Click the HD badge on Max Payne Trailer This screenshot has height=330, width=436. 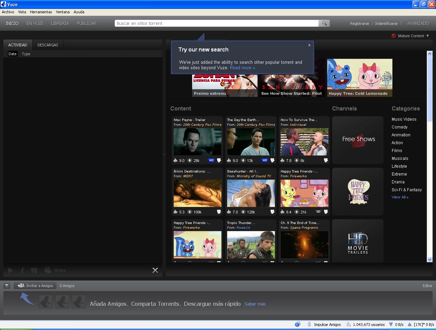(x=211, y=160)
